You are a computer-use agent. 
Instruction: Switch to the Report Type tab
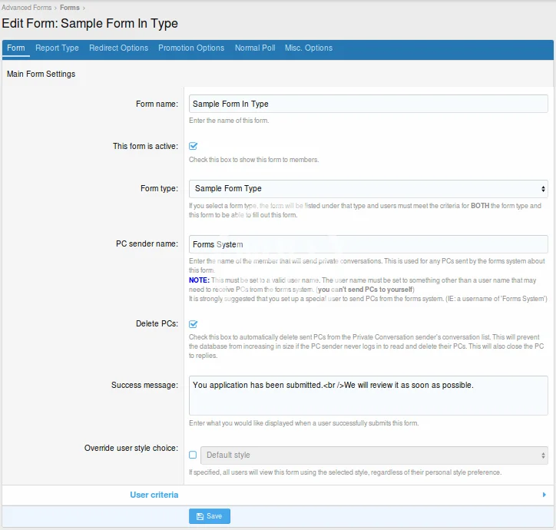(x=57, y=48)
